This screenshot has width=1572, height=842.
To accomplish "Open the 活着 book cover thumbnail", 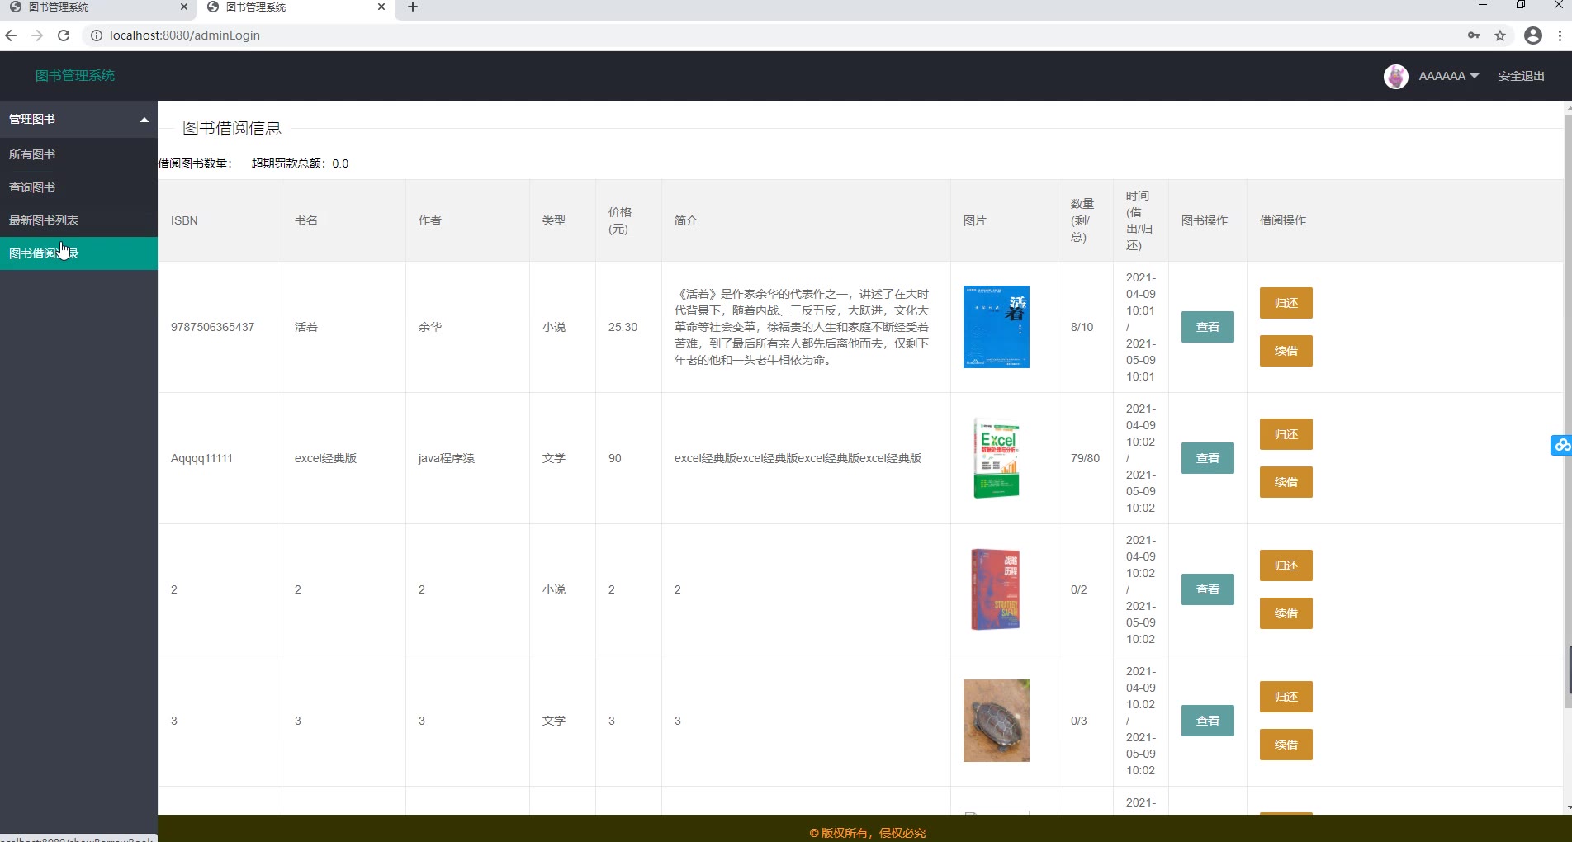I will (997, 327).
